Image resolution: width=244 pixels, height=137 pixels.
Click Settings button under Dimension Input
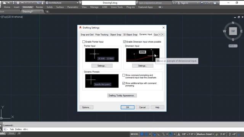143,66
